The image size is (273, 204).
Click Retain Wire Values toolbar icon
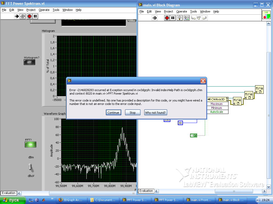pos(187,18)
